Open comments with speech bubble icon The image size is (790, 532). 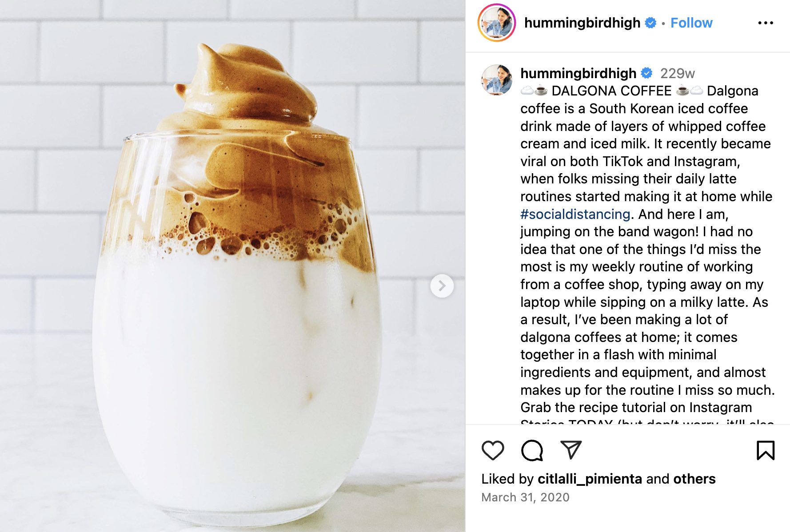(x=532, y=450)
